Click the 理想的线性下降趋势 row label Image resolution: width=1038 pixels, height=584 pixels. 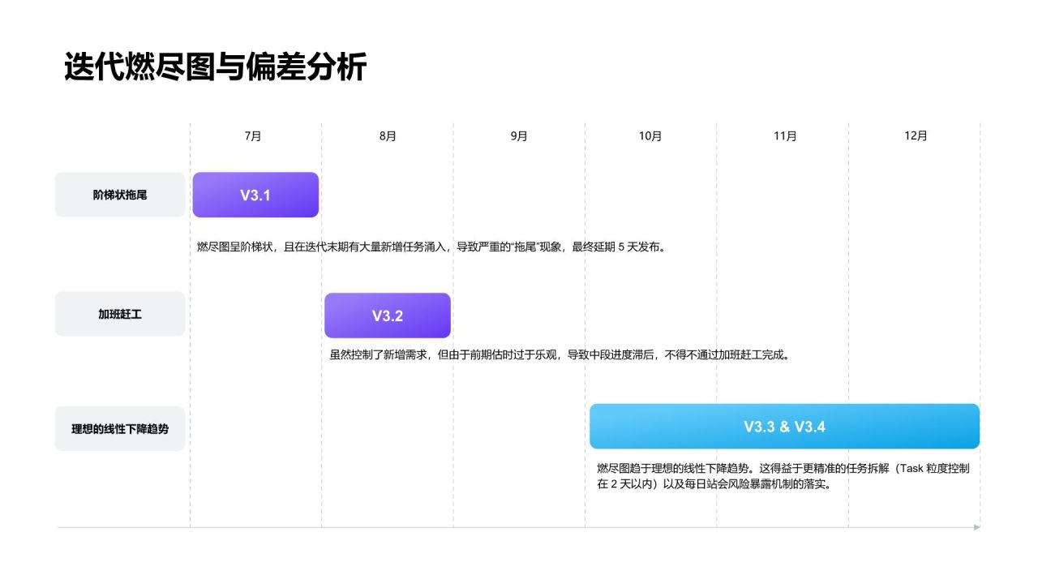(x=120, y=428)
